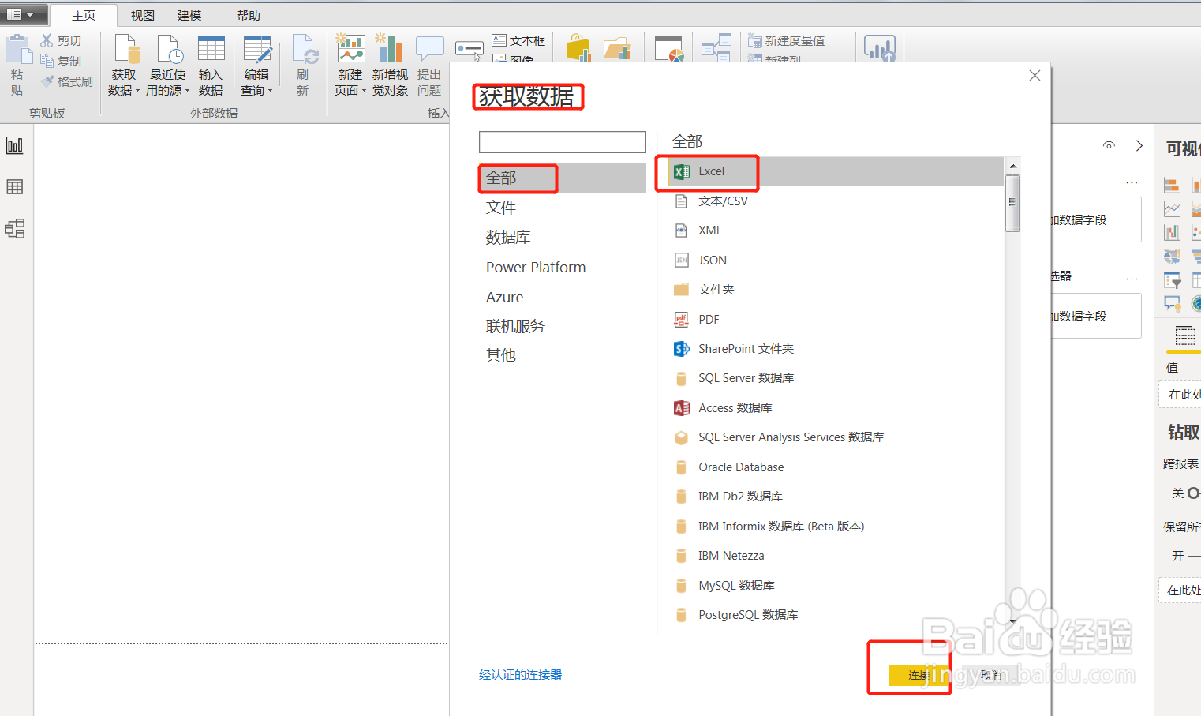Screen dimensions: 1201x716
Task: Click the 连接 (Connect) button
Action: (x=919, y=675)
